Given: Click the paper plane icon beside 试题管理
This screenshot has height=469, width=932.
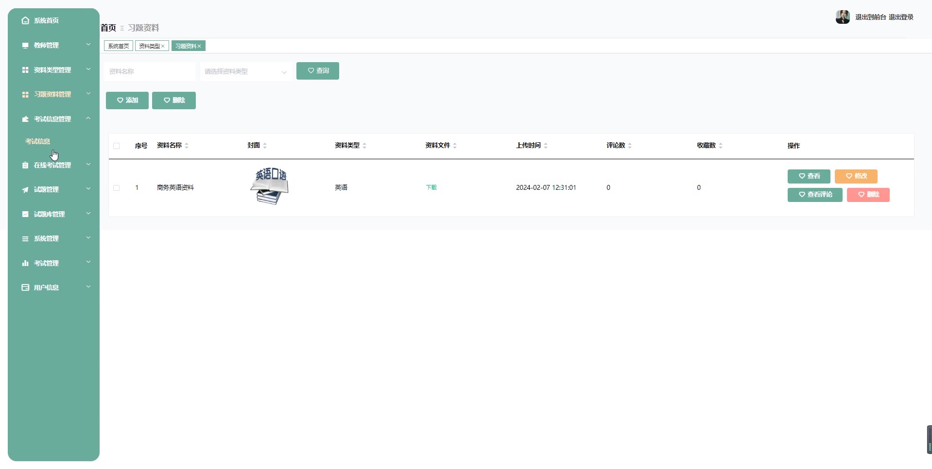Looking at the screenshot, I should click(x=25, y=189).
